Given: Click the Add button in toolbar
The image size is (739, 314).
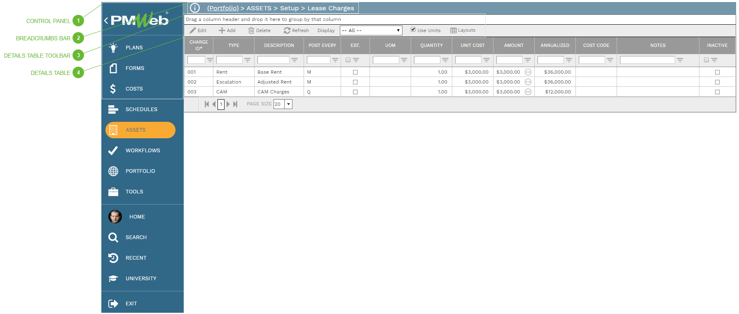Looking at the screenshot, I should coord(227,30).
